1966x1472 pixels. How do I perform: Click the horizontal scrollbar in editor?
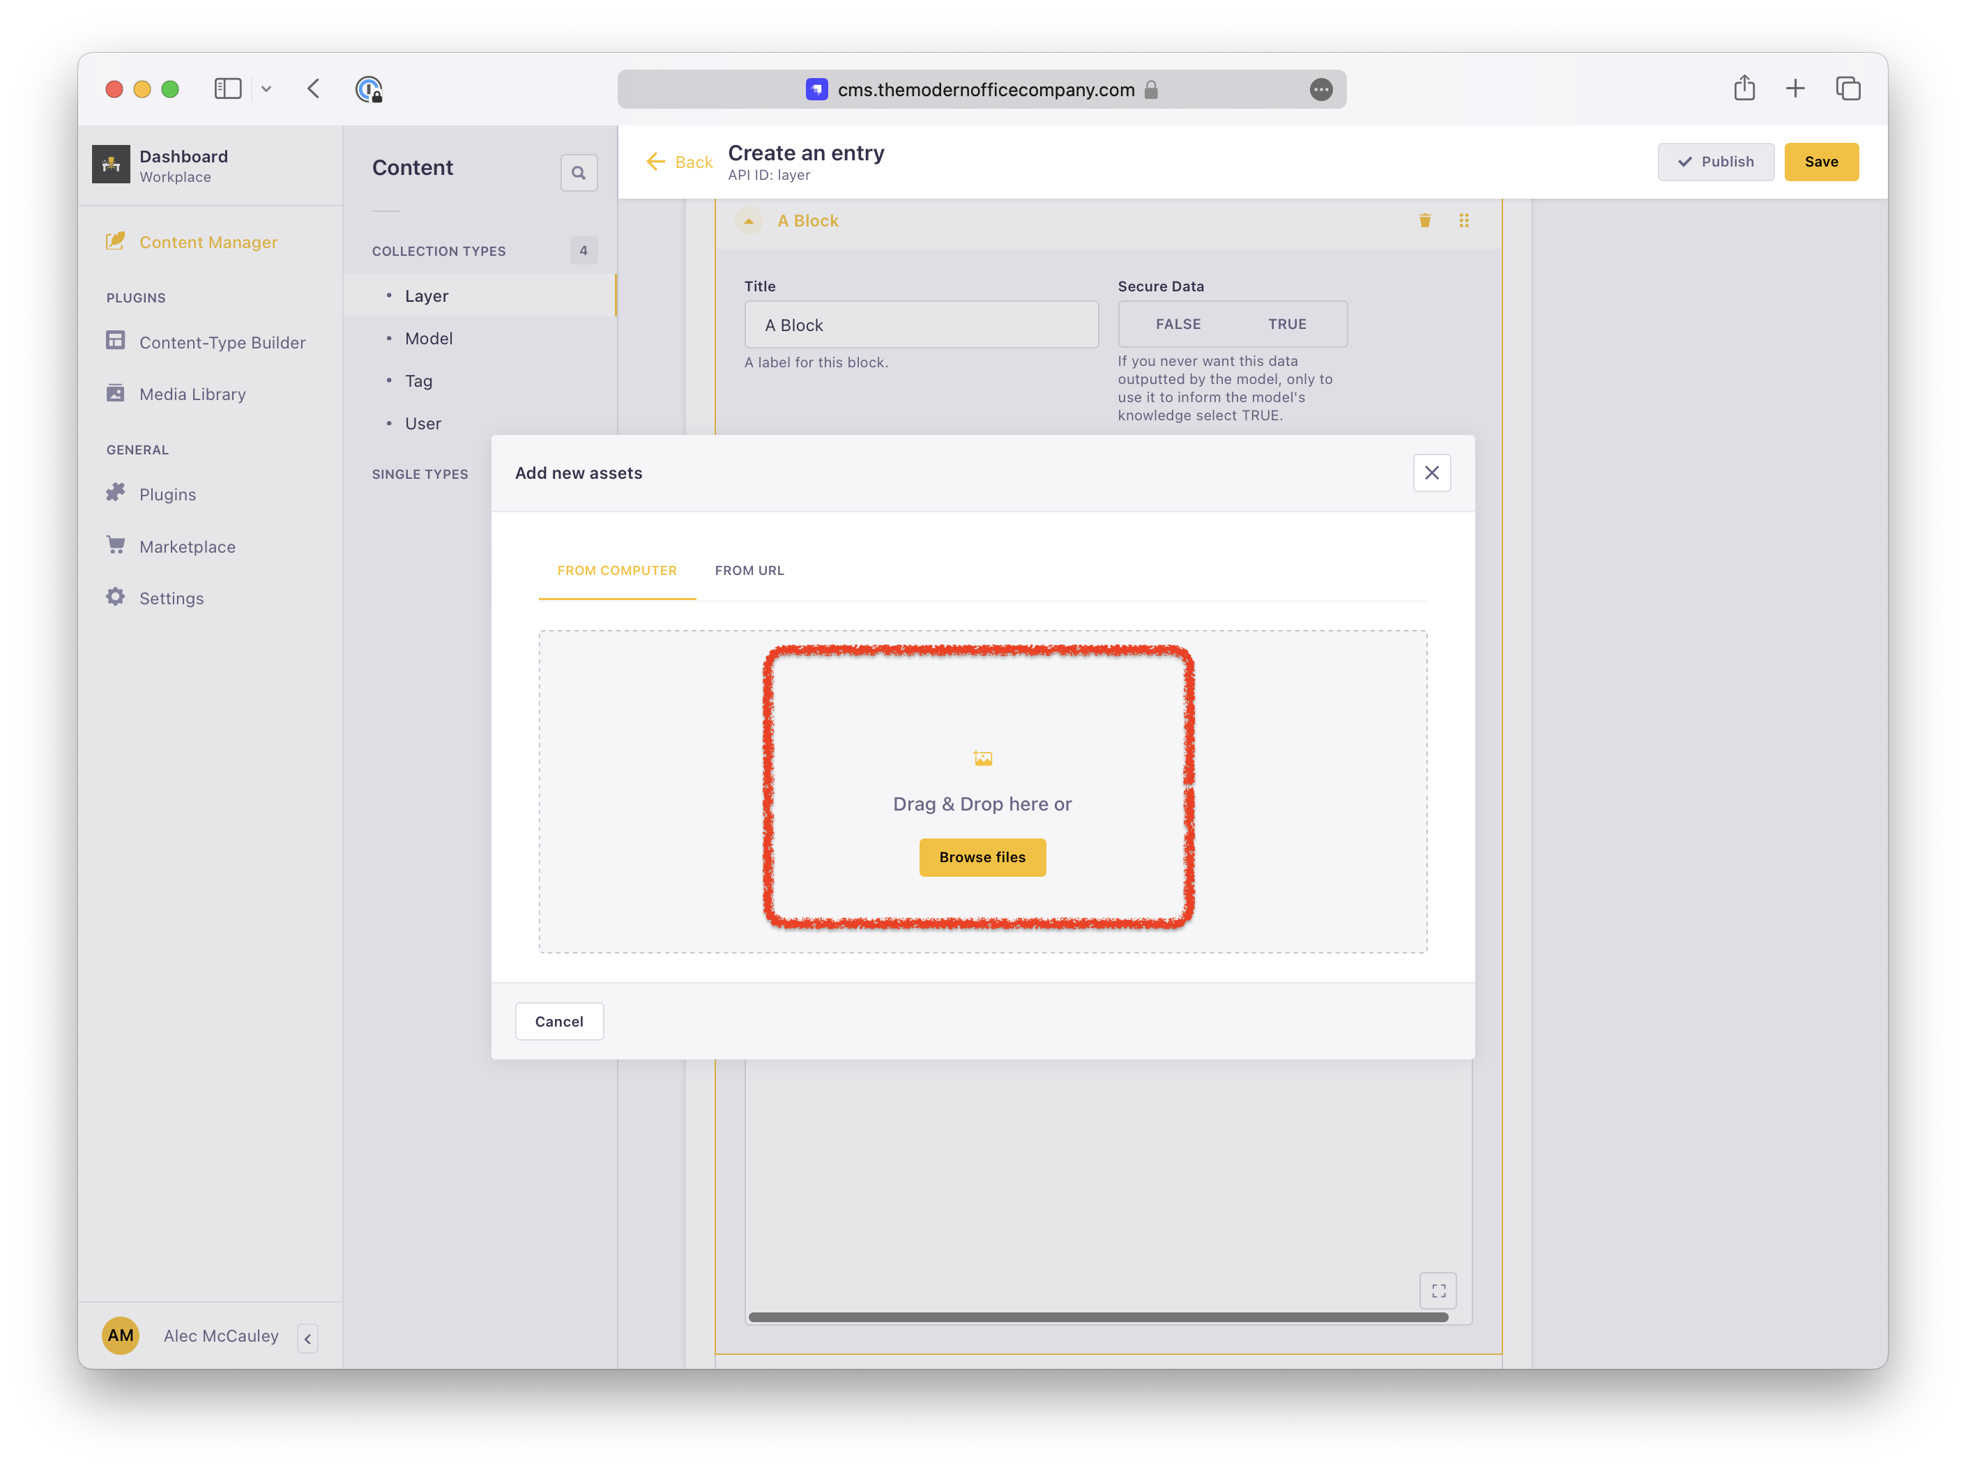coord(1097,1317)
